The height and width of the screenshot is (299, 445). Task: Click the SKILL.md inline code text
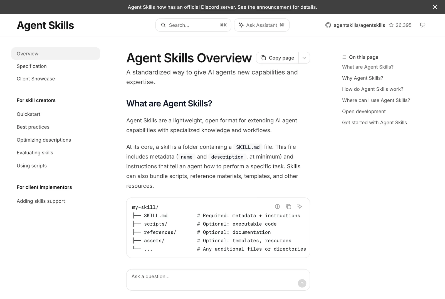pos(248,147)
